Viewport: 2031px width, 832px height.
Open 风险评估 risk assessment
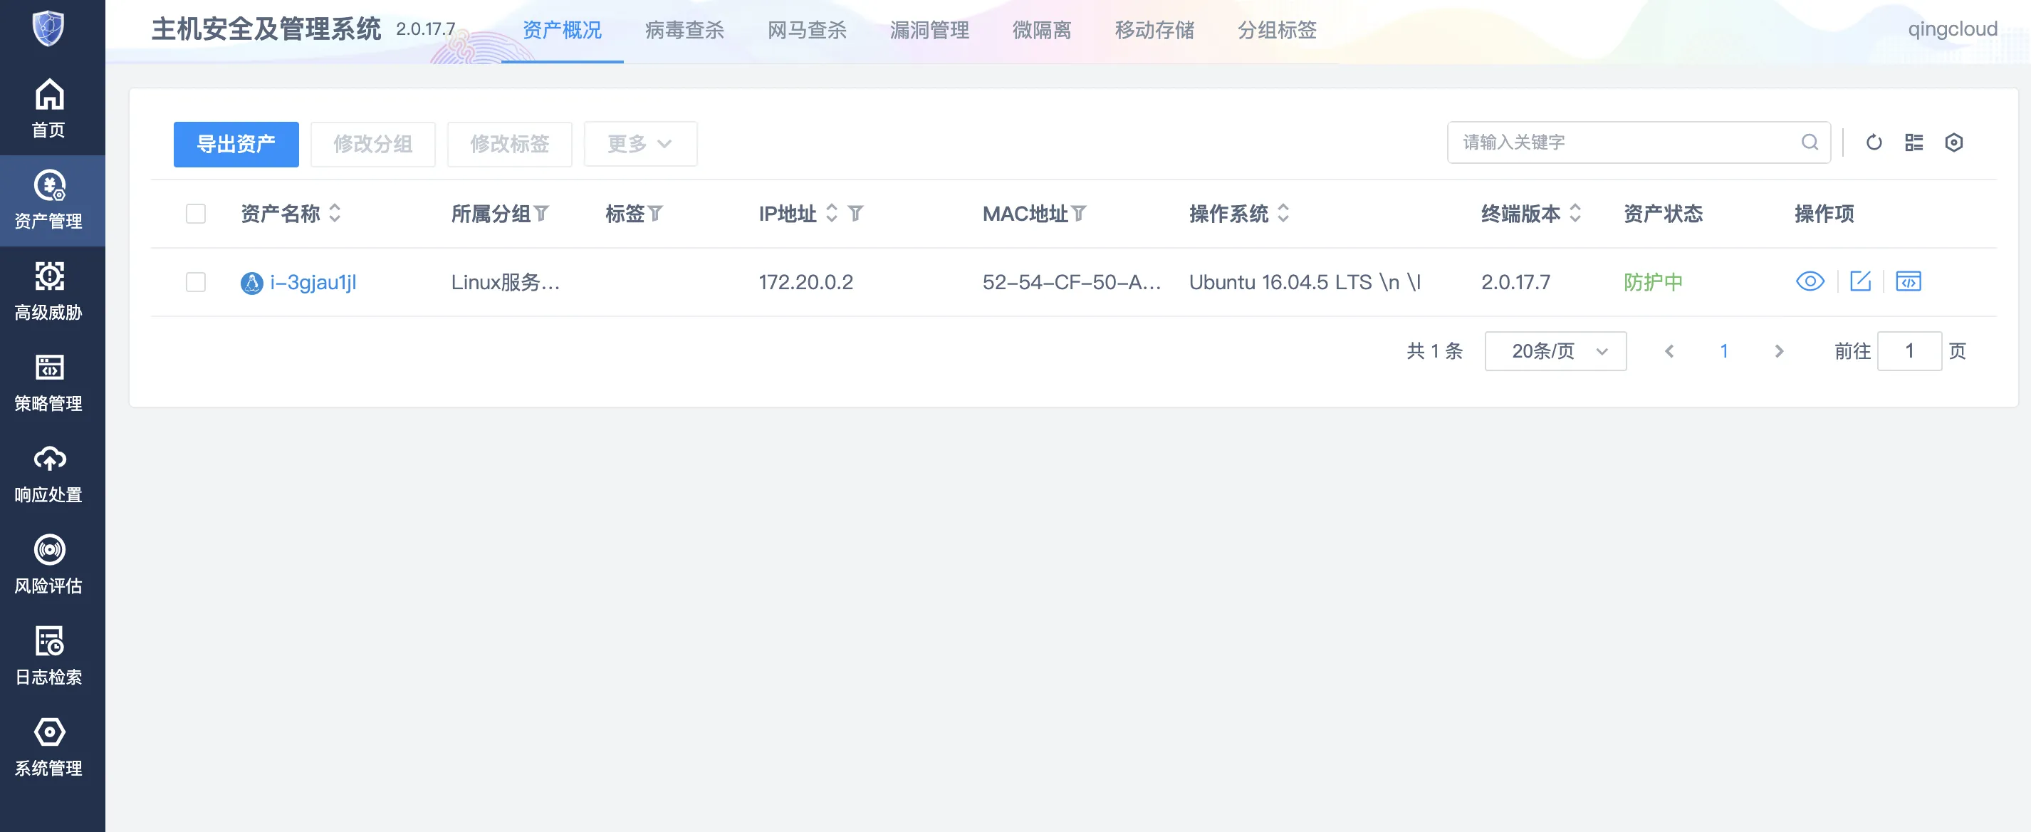tap(49, 564)
